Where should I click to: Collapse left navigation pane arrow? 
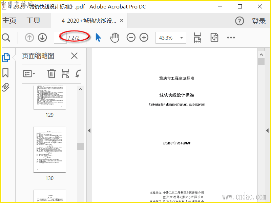(x=89, y=131)
